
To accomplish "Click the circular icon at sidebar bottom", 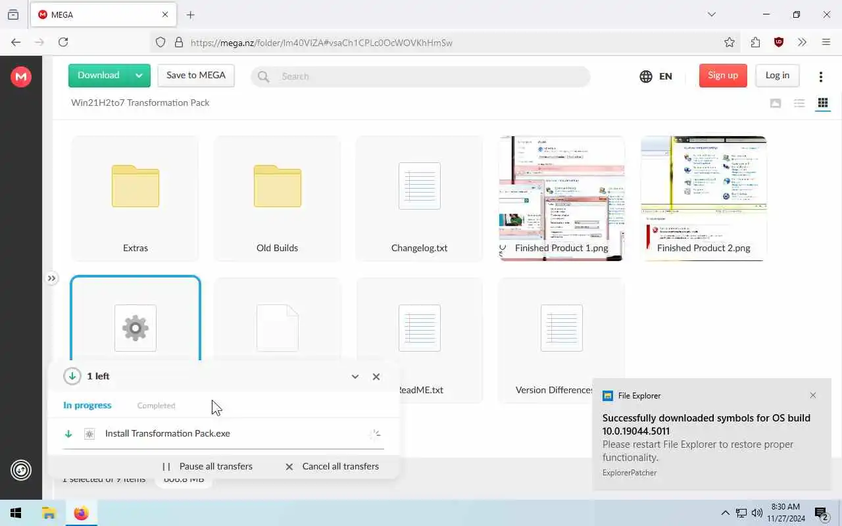I will [x=21, y=470].
